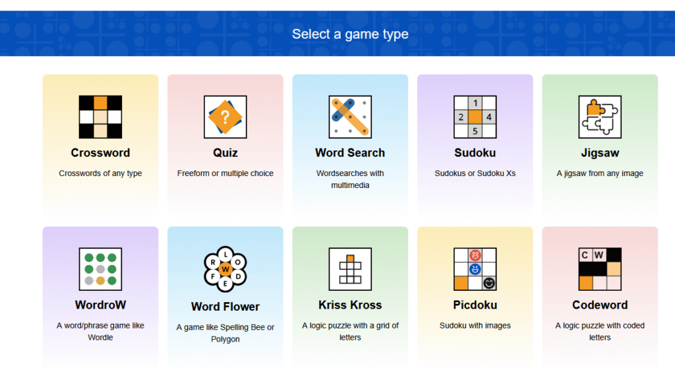Choose the Quiz title link
The image size is (675, 368).
(225, 153)
